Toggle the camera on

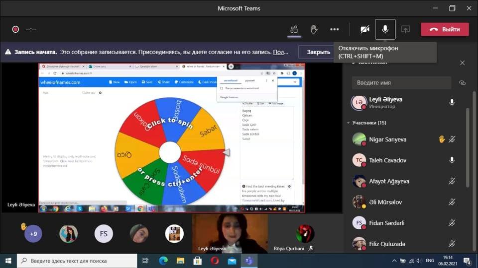[365, 29]
